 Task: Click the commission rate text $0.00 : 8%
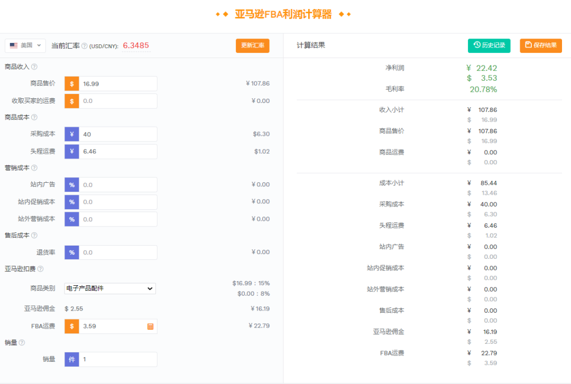(x=253, y=294)
